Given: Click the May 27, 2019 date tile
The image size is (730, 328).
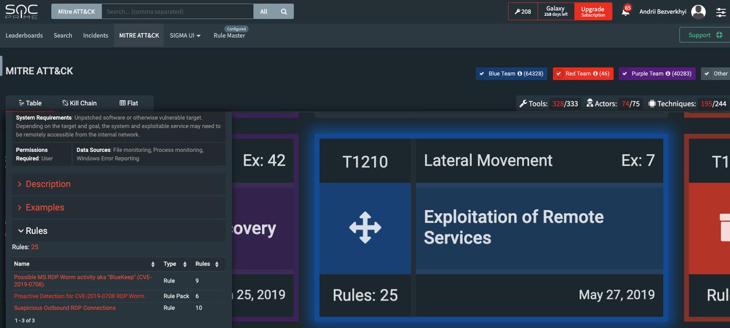Looking at the screenshot, I should pos(540,295).
